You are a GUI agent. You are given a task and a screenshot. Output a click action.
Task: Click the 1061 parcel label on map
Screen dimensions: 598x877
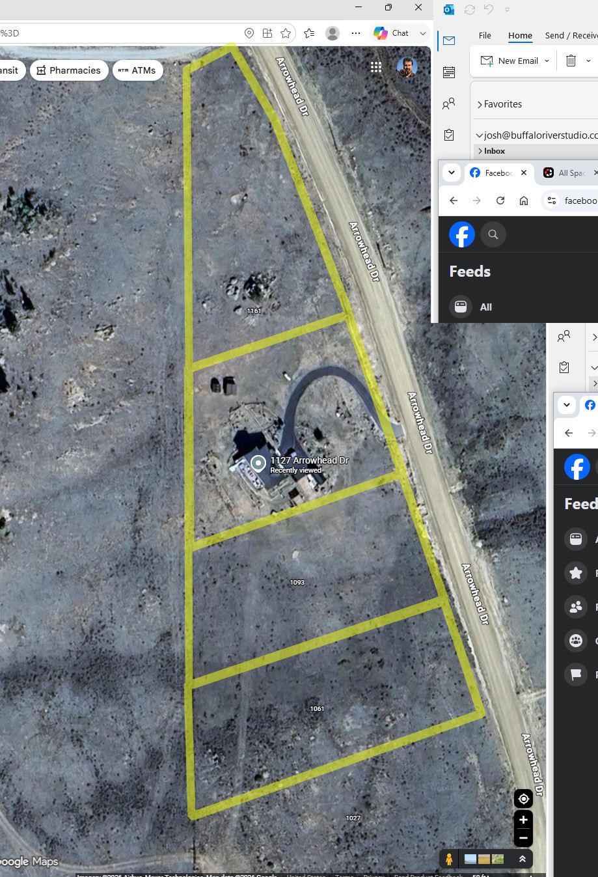[317, 709]
